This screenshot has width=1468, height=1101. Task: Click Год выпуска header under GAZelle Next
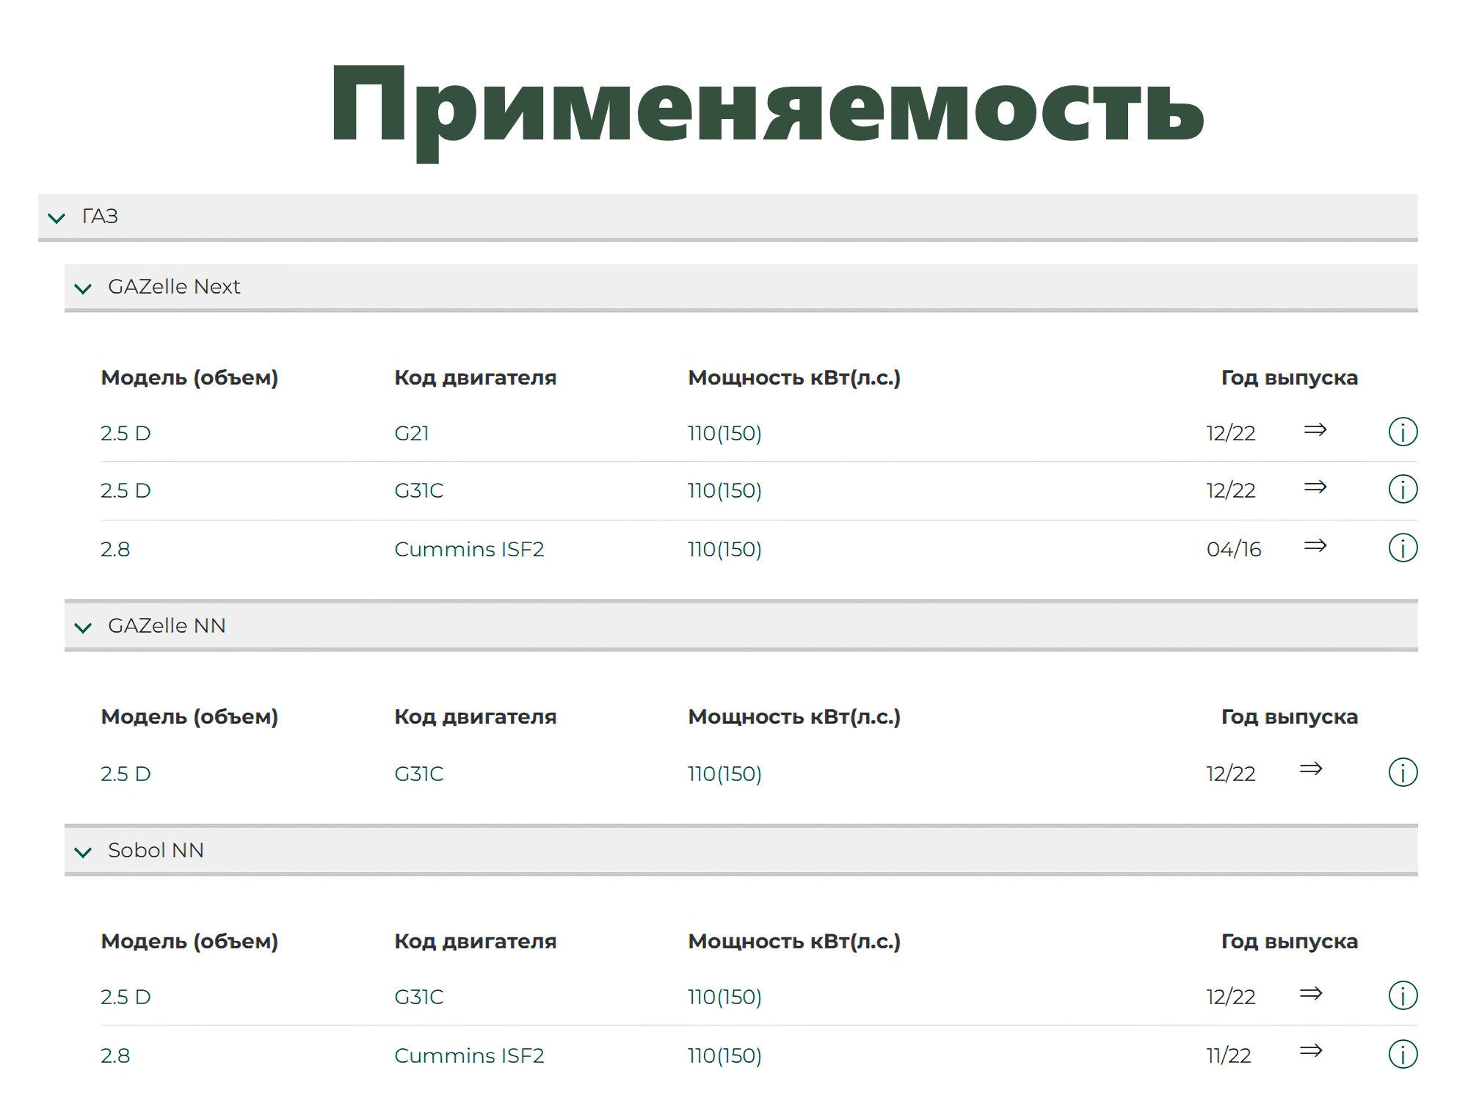[x=1290, y=377]
